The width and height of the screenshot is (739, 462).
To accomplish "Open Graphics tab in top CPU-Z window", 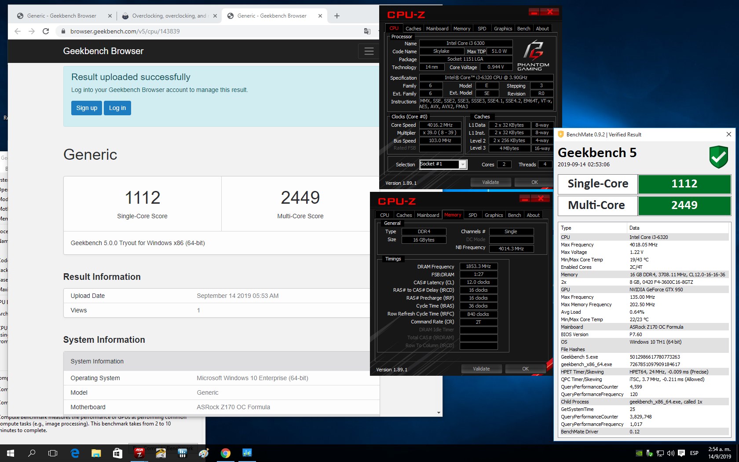I will pos(503,29).
